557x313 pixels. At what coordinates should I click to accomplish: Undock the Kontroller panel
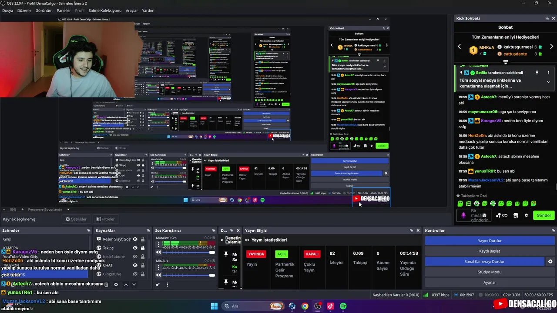(x=553, y=230)
